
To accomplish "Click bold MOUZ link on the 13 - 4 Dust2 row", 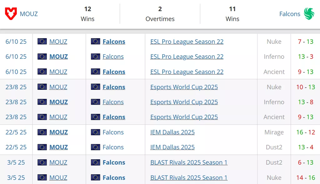I will pyautogui.click(x=58, y=147).
